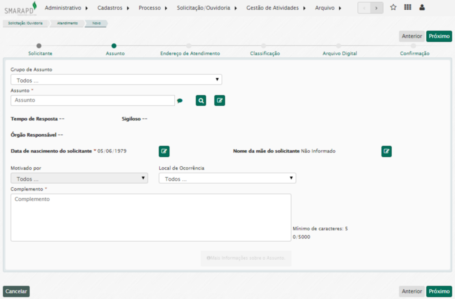
Task: Open the Gestão de Atividades menu
Action: 276,8
